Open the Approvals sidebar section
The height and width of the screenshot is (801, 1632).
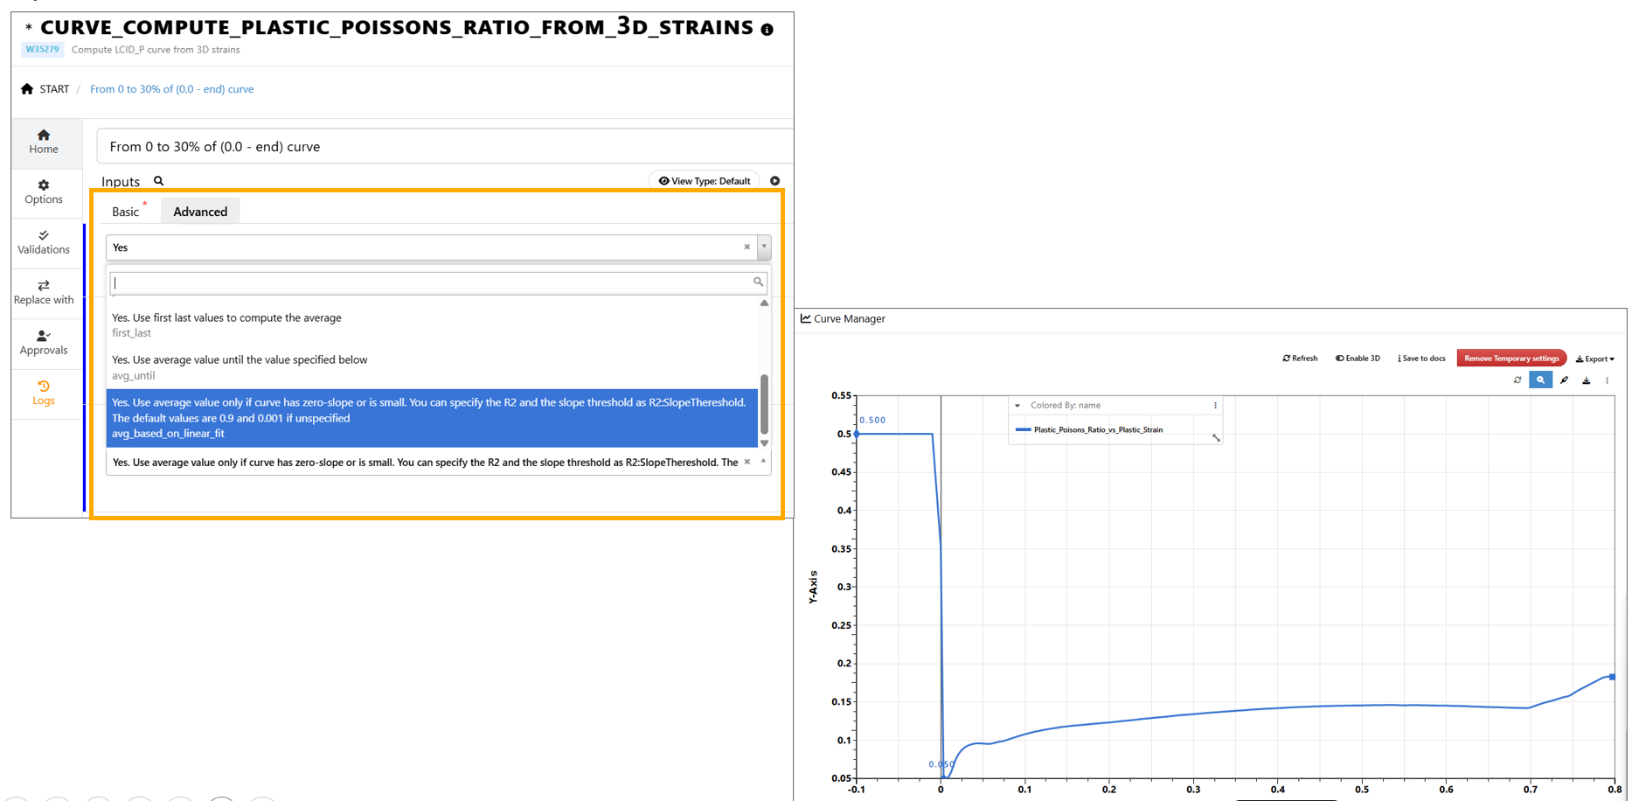pyautogui.click(x=44, y=343)
